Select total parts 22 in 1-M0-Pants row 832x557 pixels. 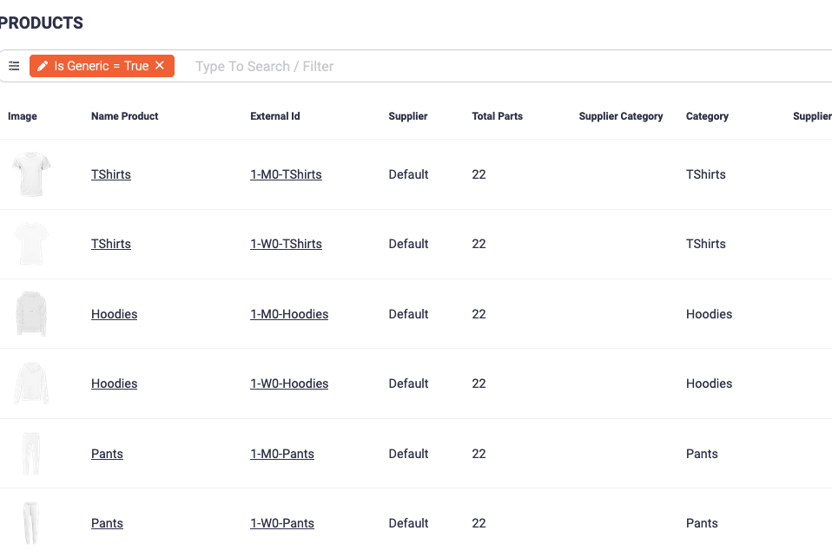[x=479, y=454]
